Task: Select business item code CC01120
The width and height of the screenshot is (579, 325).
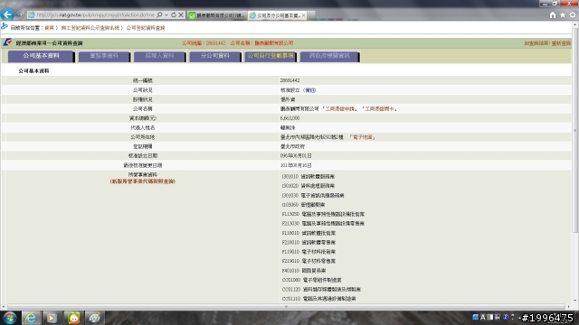Action: (x=291, y=289)
